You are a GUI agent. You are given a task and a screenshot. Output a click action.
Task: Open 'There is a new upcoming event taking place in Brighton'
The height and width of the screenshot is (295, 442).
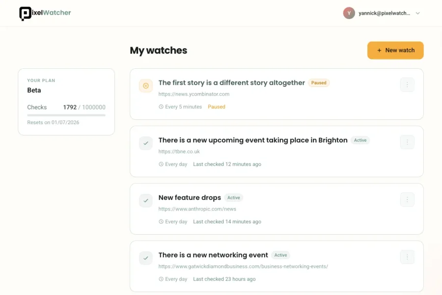253,140
